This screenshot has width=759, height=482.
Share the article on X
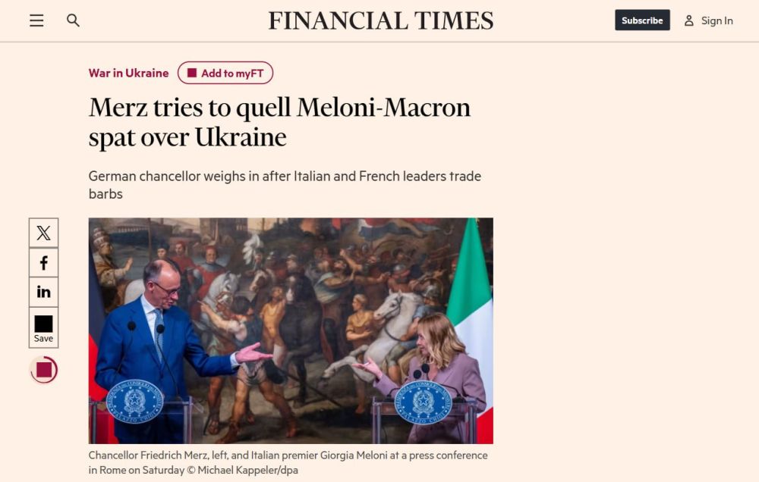(43, 233)
